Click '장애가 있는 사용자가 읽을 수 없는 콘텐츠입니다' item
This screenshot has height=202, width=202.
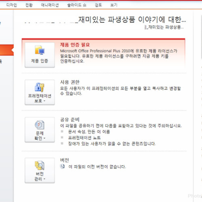[112, 144]
